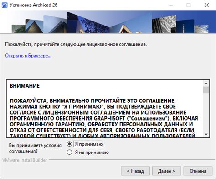
Task: Click license line starting "ПРОГРАММНОГО ОБЕСПЕЧЕНИЯ GRAPHISOFT"
Action: click(x=104, y=118)
